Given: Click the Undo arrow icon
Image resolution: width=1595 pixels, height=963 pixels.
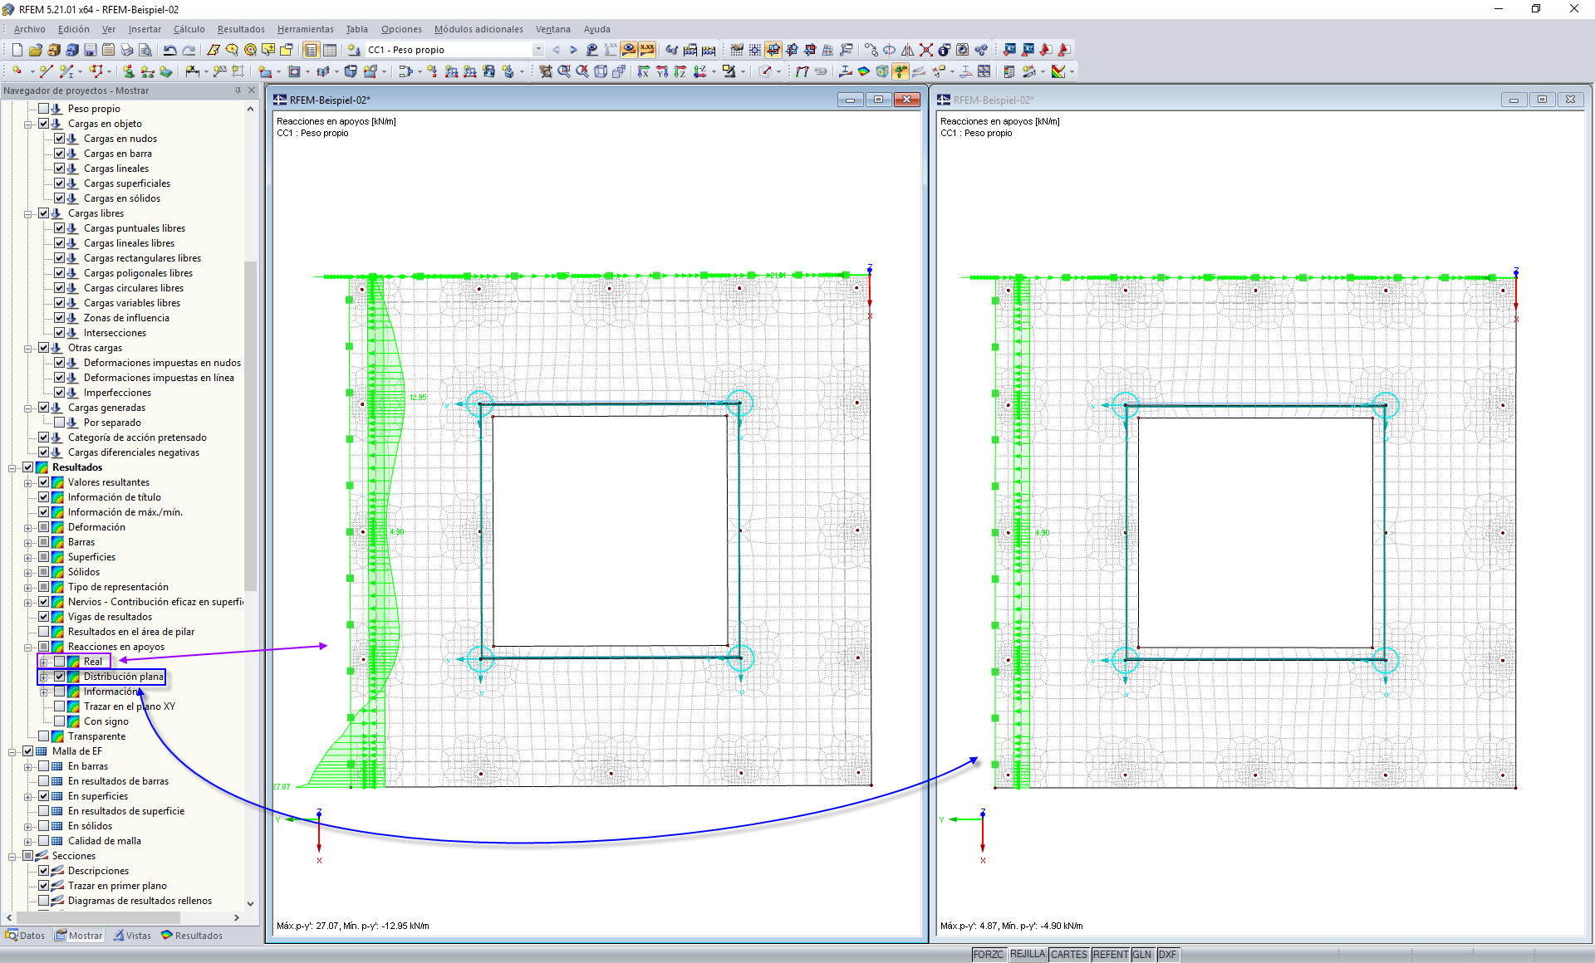Looking at the screenshot, I should pos(169,50).
